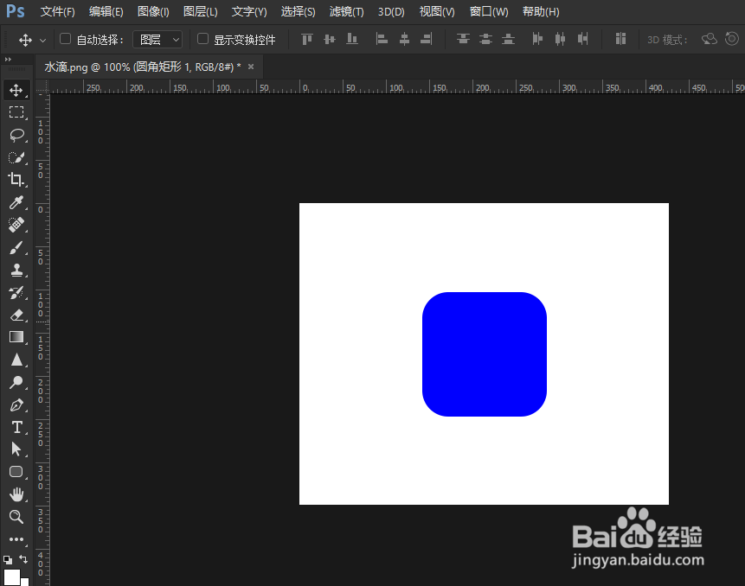Open the 视图(V) menu
The width and height of the screenshot is (745, 586).
click(437, 11)
